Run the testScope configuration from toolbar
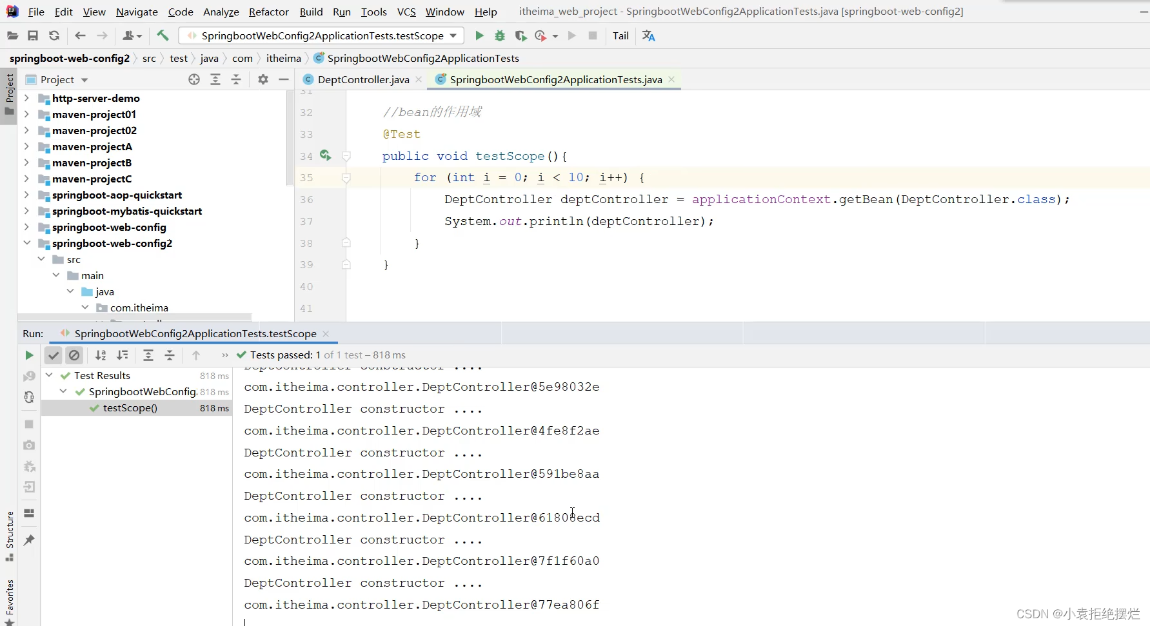1150x626 pixels. click(x=479, y=36)
